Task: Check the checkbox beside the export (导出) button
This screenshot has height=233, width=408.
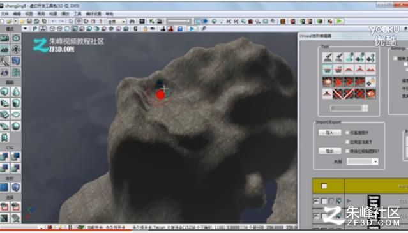Action: pyautogui.click(x=347, y=151)
